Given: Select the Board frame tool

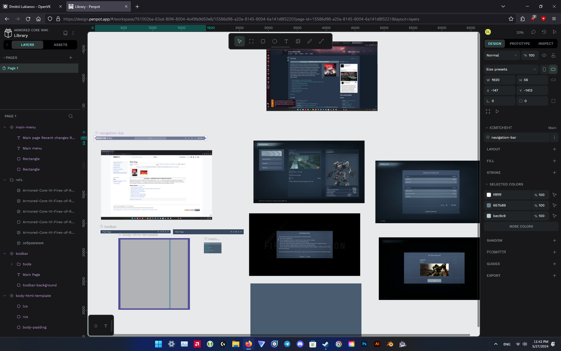Looking at the screenshot, I should pyautogui.click(x=251, y=41).
